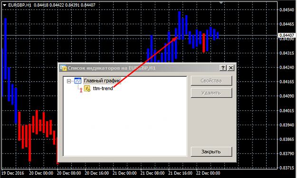Click the 21 Dec 16:00 time label
The height and width of the screenshot is (178, 297).
pyautogui.click(x=180, y=173)
